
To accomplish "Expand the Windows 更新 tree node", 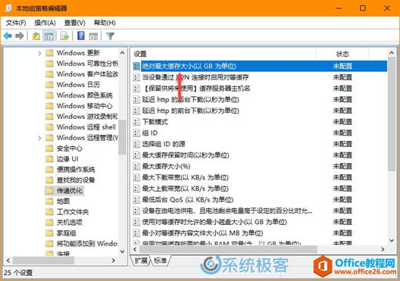I will [39, 53].
